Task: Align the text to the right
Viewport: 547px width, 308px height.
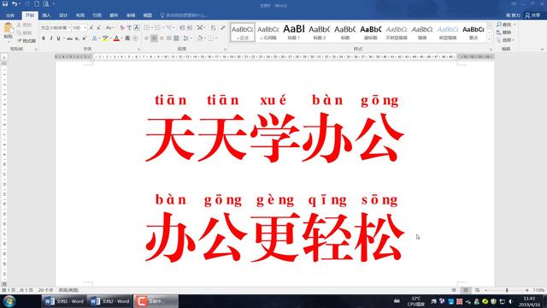Action: point(162,38)
